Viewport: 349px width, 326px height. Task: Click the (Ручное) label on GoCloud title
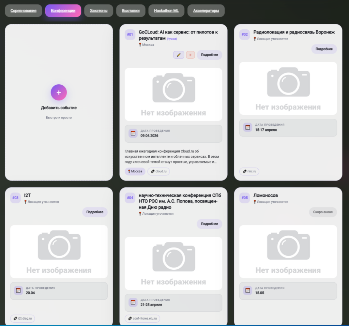pyautogui.click(x=172, y=39)
